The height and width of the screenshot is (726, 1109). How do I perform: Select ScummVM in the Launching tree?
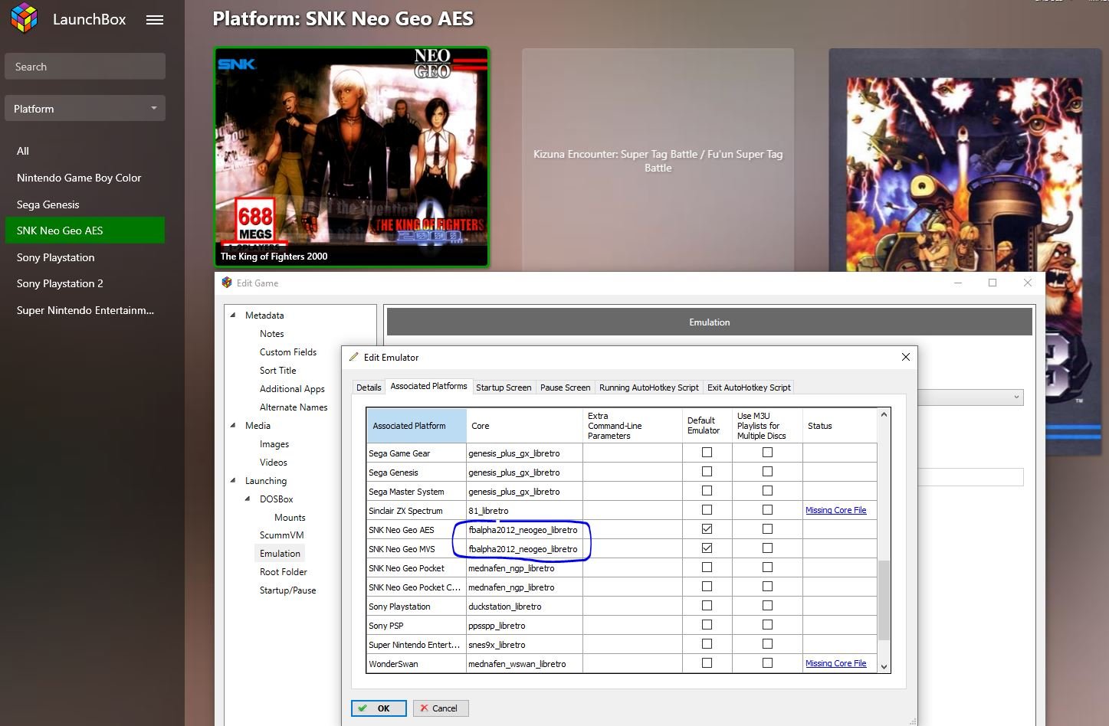(x=281, y=535)
